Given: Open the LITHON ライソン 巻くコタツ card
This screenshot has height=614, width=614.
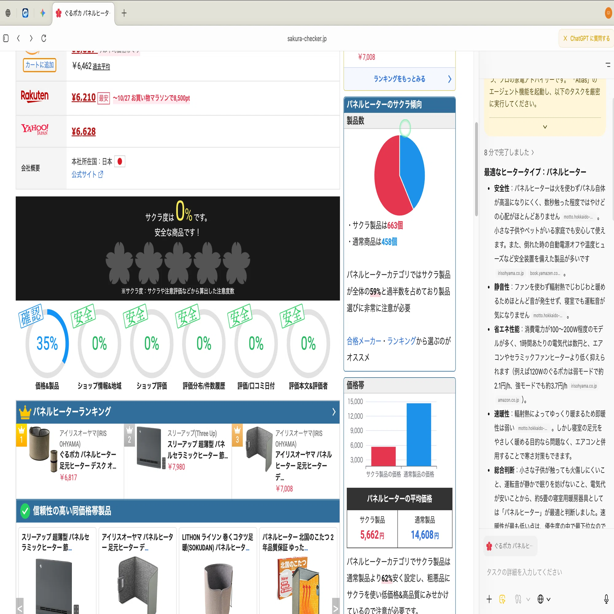Looking at the screenshot, I should 218,570.
